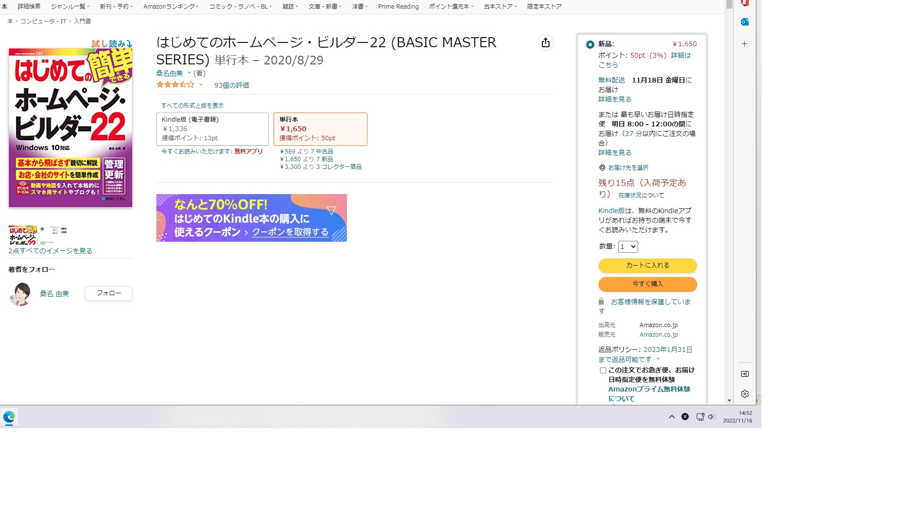Open the ￥3,300 より 3 コレクター商品 link
This screenshot has width=915, height=515.
(x=321, y=167)
